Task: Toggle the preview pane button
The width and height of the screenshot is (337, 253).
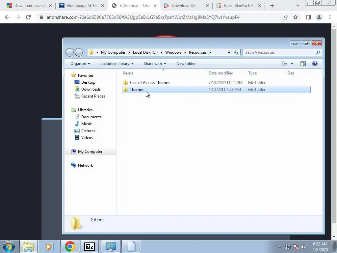Action: click(x=303, y=64)
